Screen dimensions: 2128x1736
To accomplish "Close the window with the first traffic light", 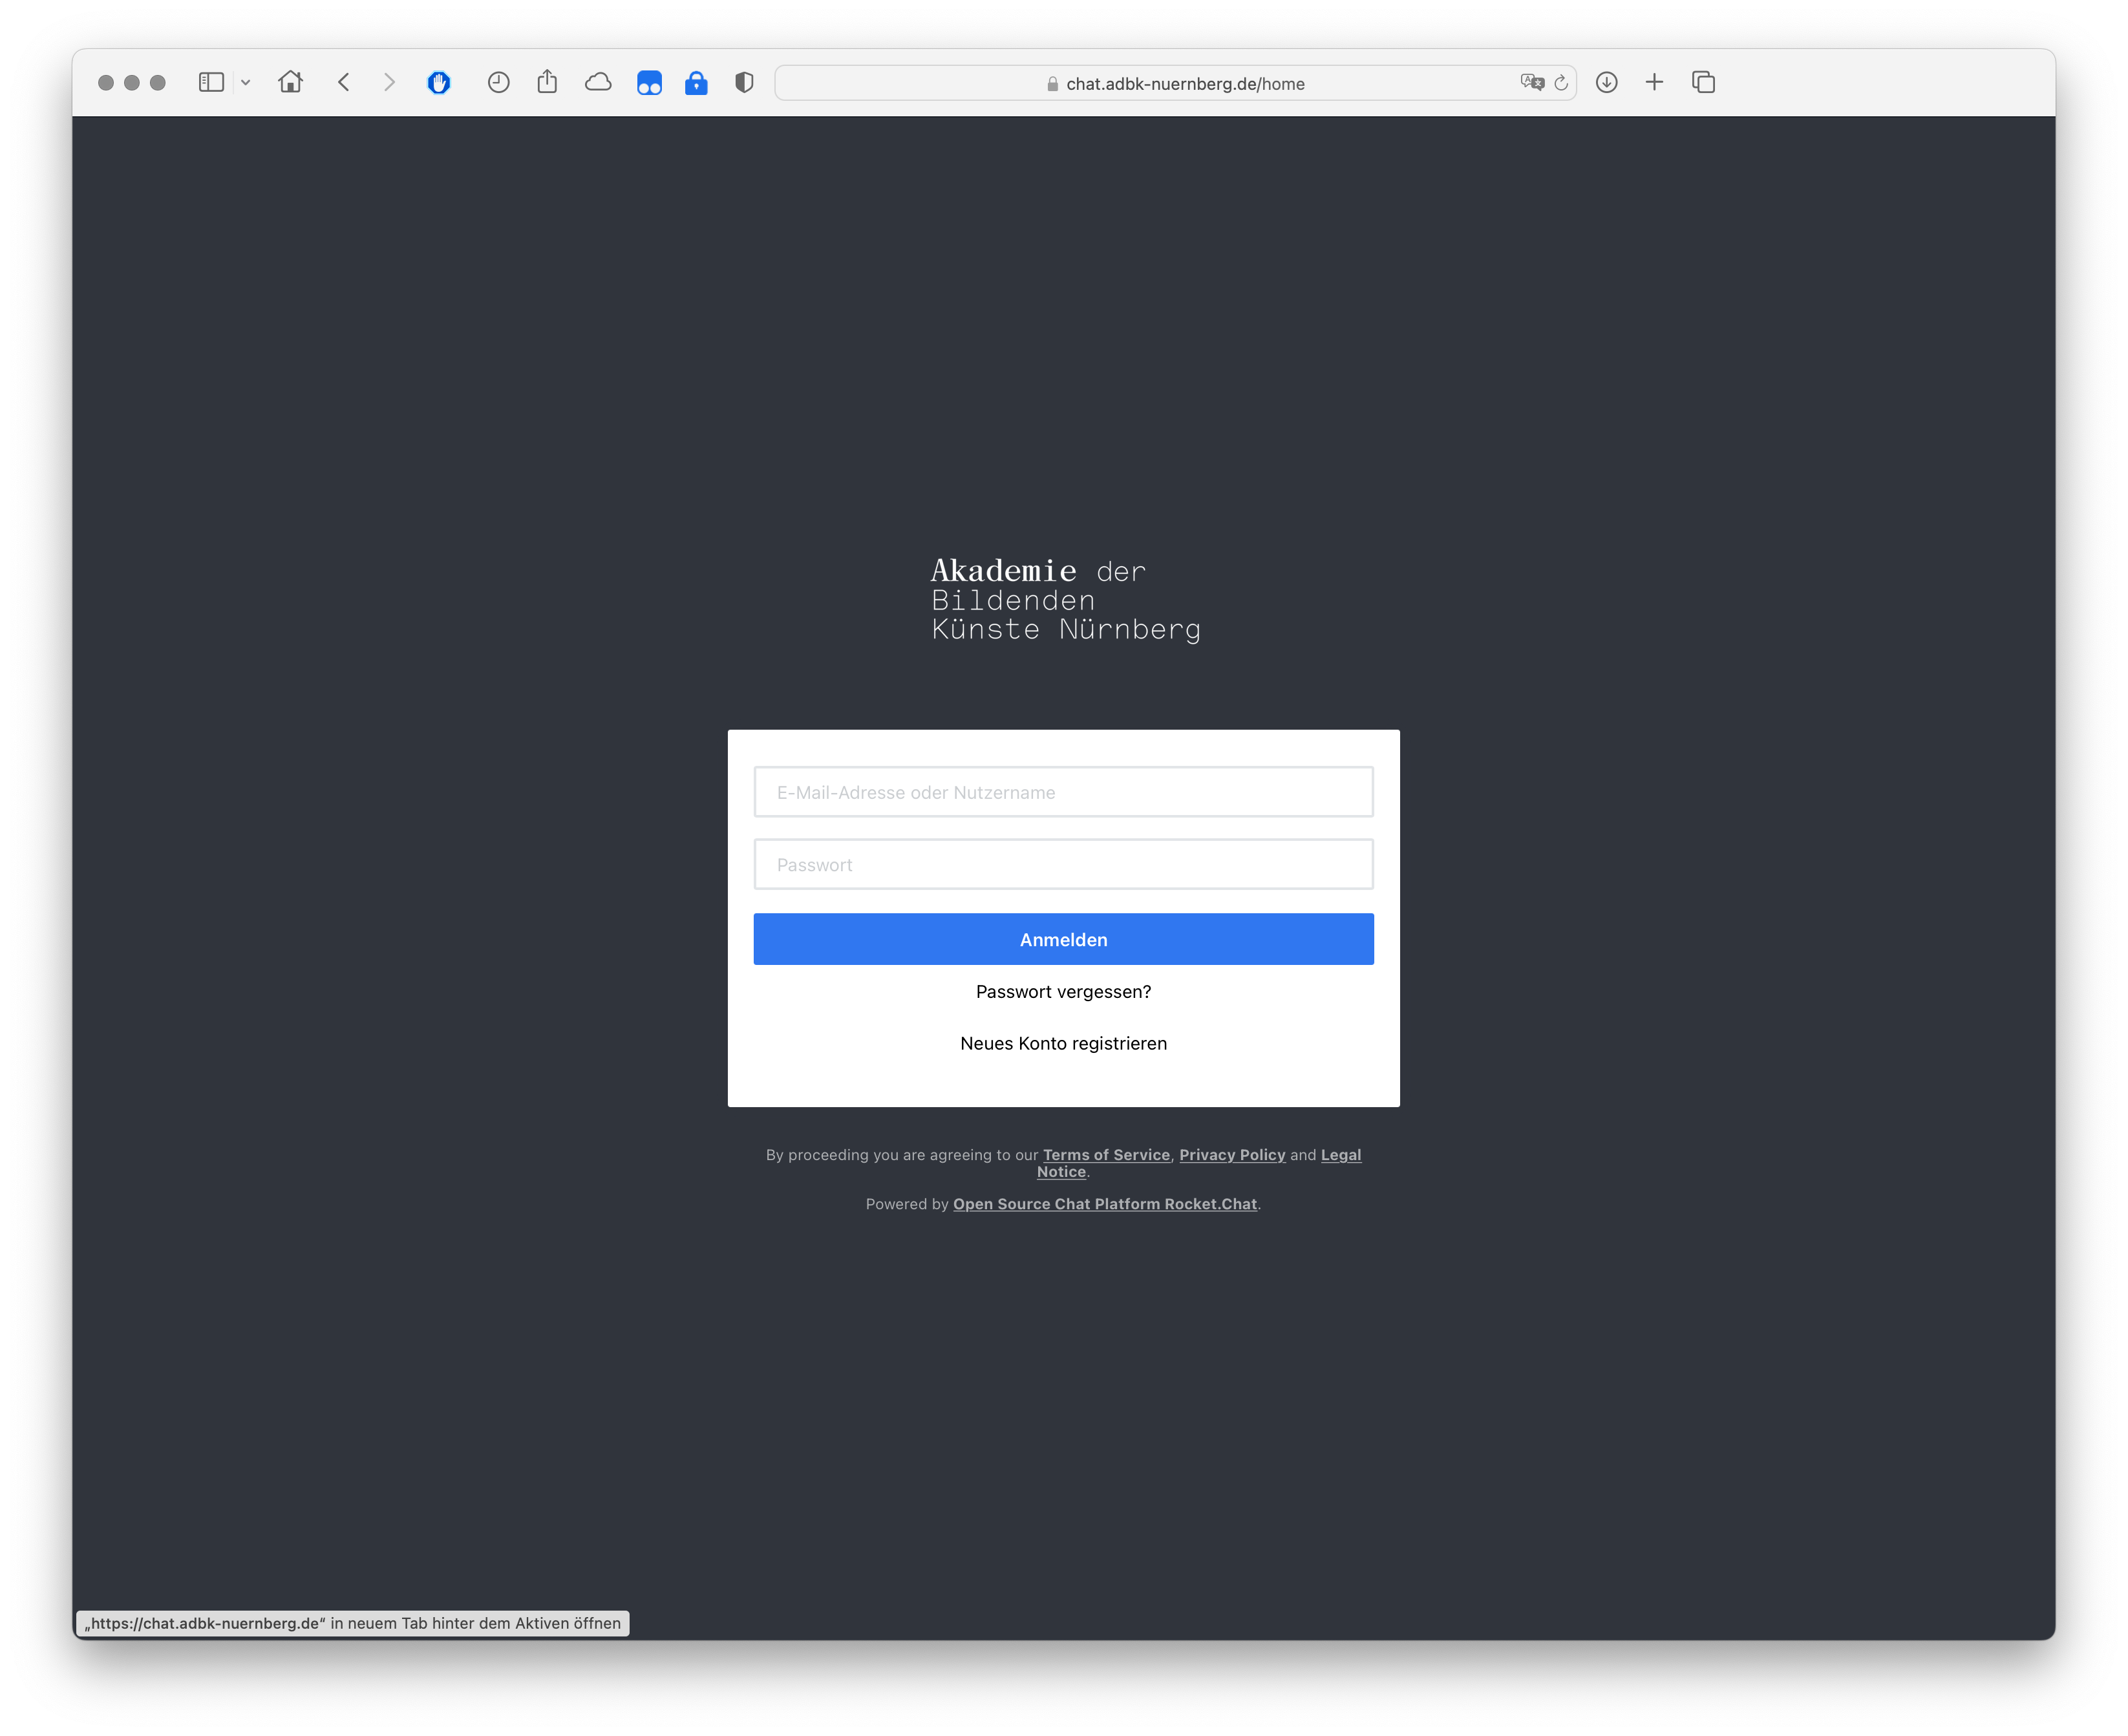I will (x=106, y=83).
